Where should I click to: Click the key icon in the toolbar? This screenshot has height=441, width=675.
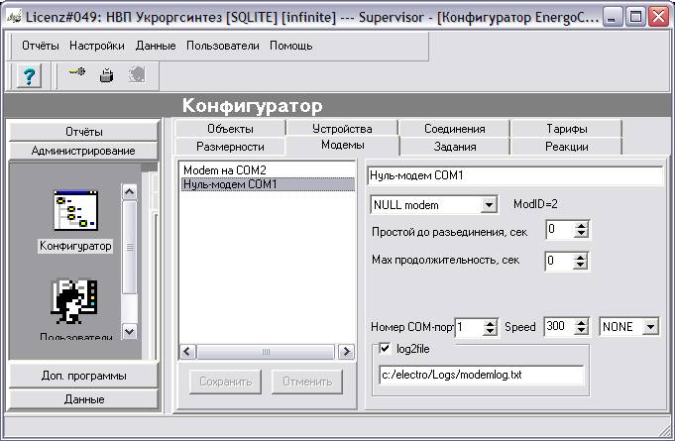coord(77,74)
